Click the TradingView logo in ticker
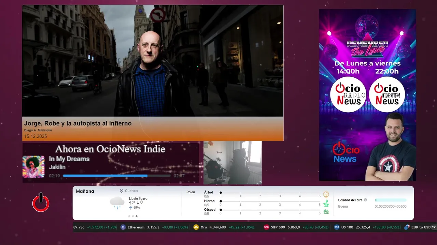 (x=434, y=227)
